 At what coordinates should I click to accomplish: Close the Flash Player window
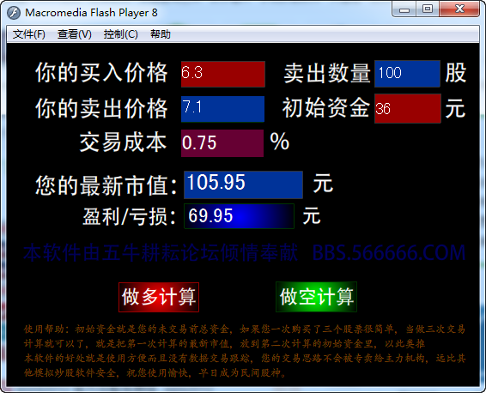click(x=459, y=9)
